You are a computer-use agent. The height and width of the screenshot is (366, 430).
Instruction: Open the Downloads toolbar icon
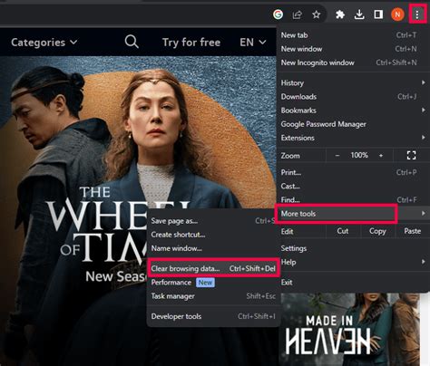pos(359,14)
